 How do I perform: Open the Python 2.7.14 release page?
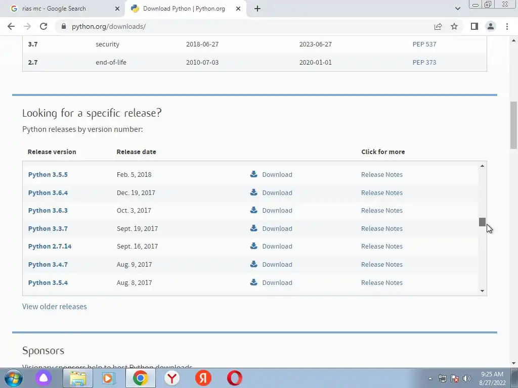point(50,247)
